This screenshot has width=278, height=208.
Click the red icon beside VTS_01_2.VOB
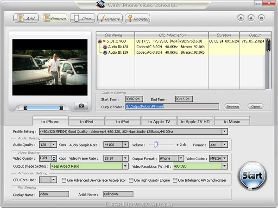pyautogui.click(x=100, y=41)
